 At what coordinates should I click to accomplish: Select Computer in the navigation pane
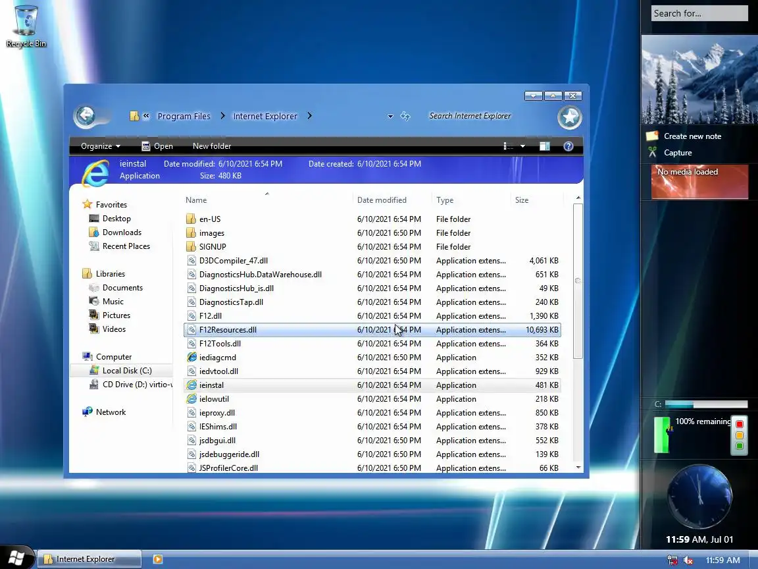click(114, 356)
